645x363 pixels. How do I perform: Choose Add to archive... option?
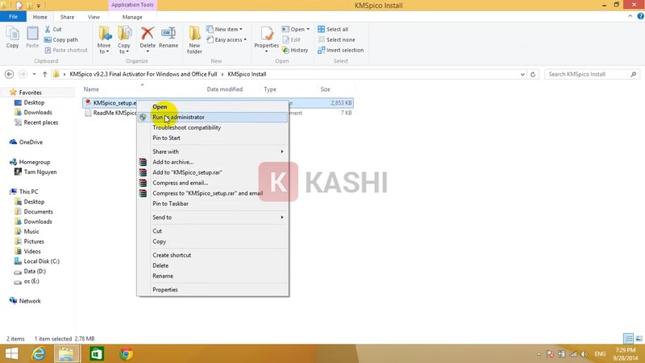click(x=213, y=163)
